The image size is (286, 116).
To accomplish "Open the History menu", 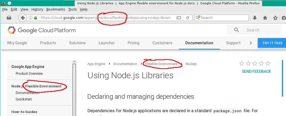I will 37,9.
